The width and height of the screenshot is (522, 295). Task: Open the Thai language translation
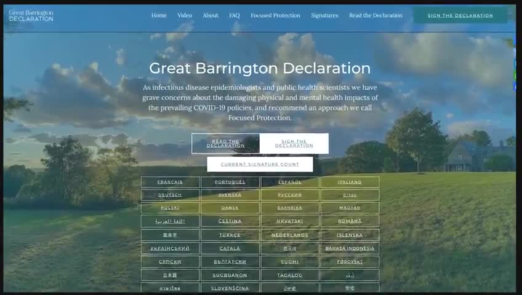[170, 288]
